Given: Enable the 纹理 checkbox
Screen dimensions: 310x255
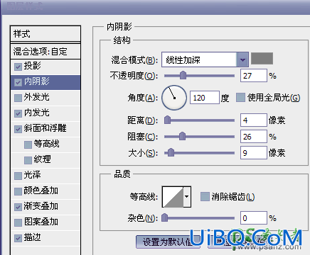Looking at the screenshot, I should pos(28,160).
